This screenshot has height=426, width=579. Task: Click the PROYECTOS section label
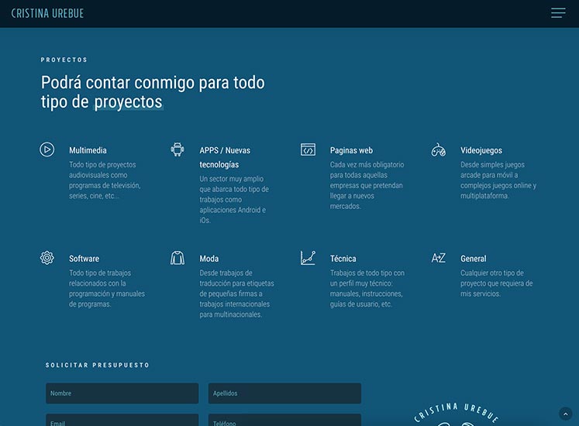tap(64, 60)
